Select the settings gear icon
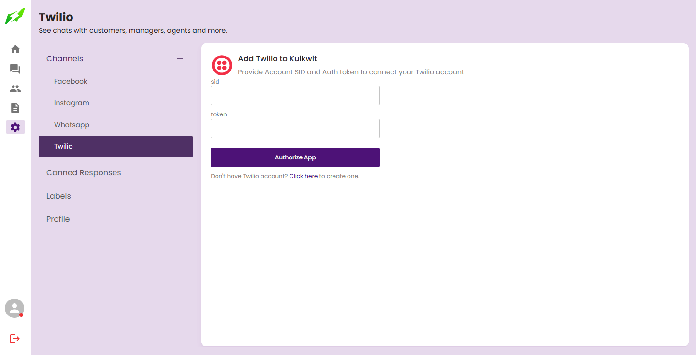 click(15, 127)
